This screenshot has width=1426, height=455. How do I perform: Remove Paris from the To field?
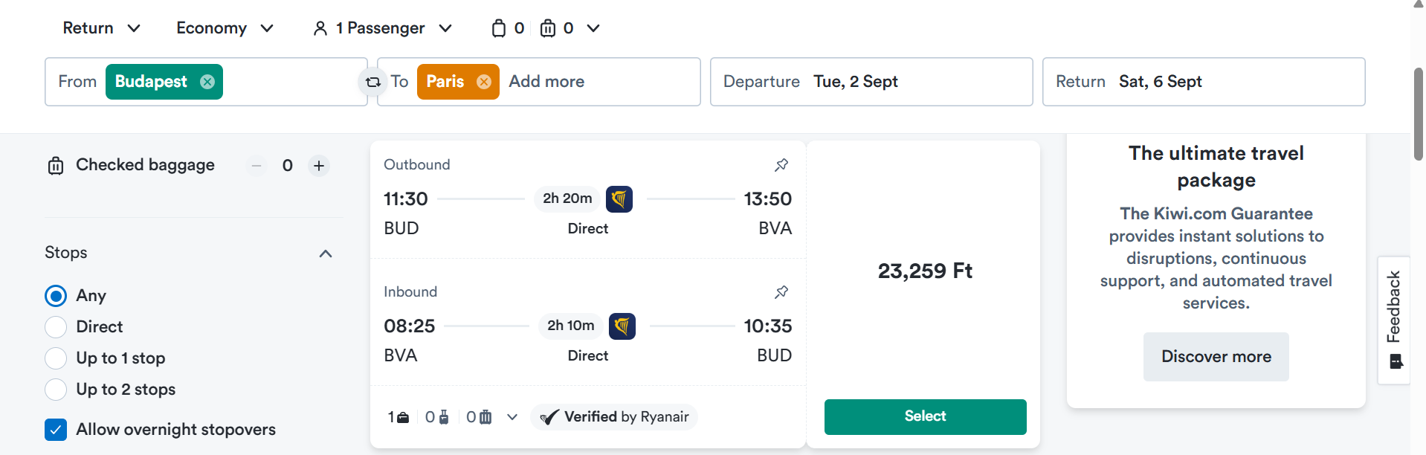tap(484, 82)
